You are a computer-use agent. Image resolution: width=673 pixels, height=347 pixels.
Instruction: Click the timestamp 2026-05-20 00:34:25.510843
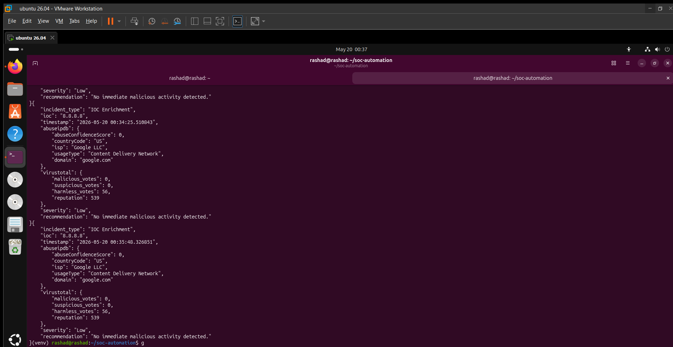coord(116,122)
